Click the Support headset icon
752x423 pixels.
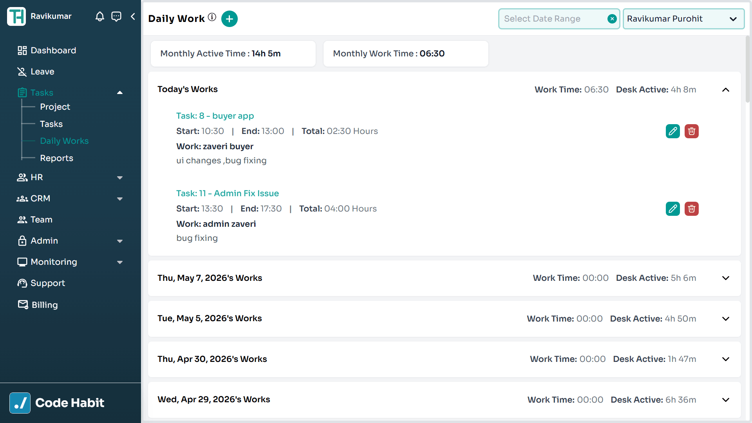pyautogui.click(x=22, y=283)
